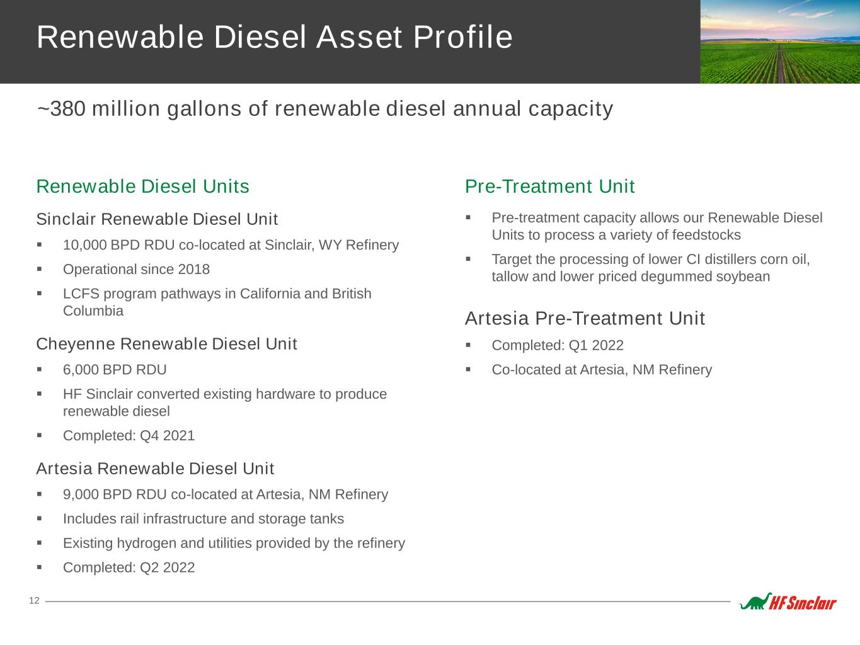Click the farm field photo in header

click(779, 42)
